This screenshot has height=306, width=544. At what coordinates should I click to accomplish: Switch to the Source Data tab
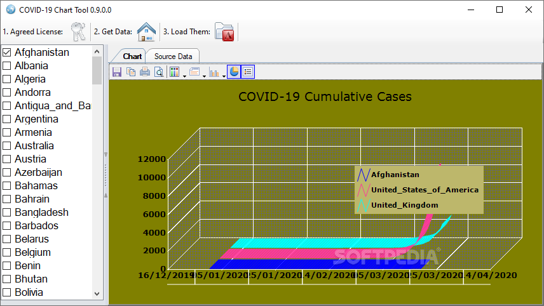click(x=173, y=56)
